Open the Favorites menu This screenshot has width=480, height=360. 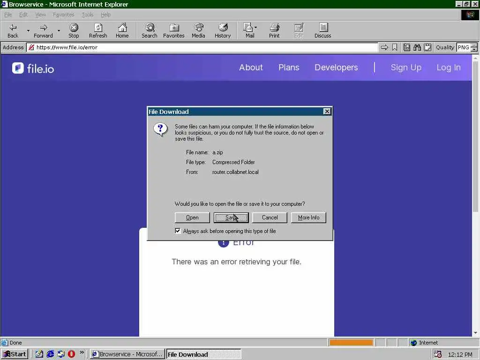pos(63,15)
